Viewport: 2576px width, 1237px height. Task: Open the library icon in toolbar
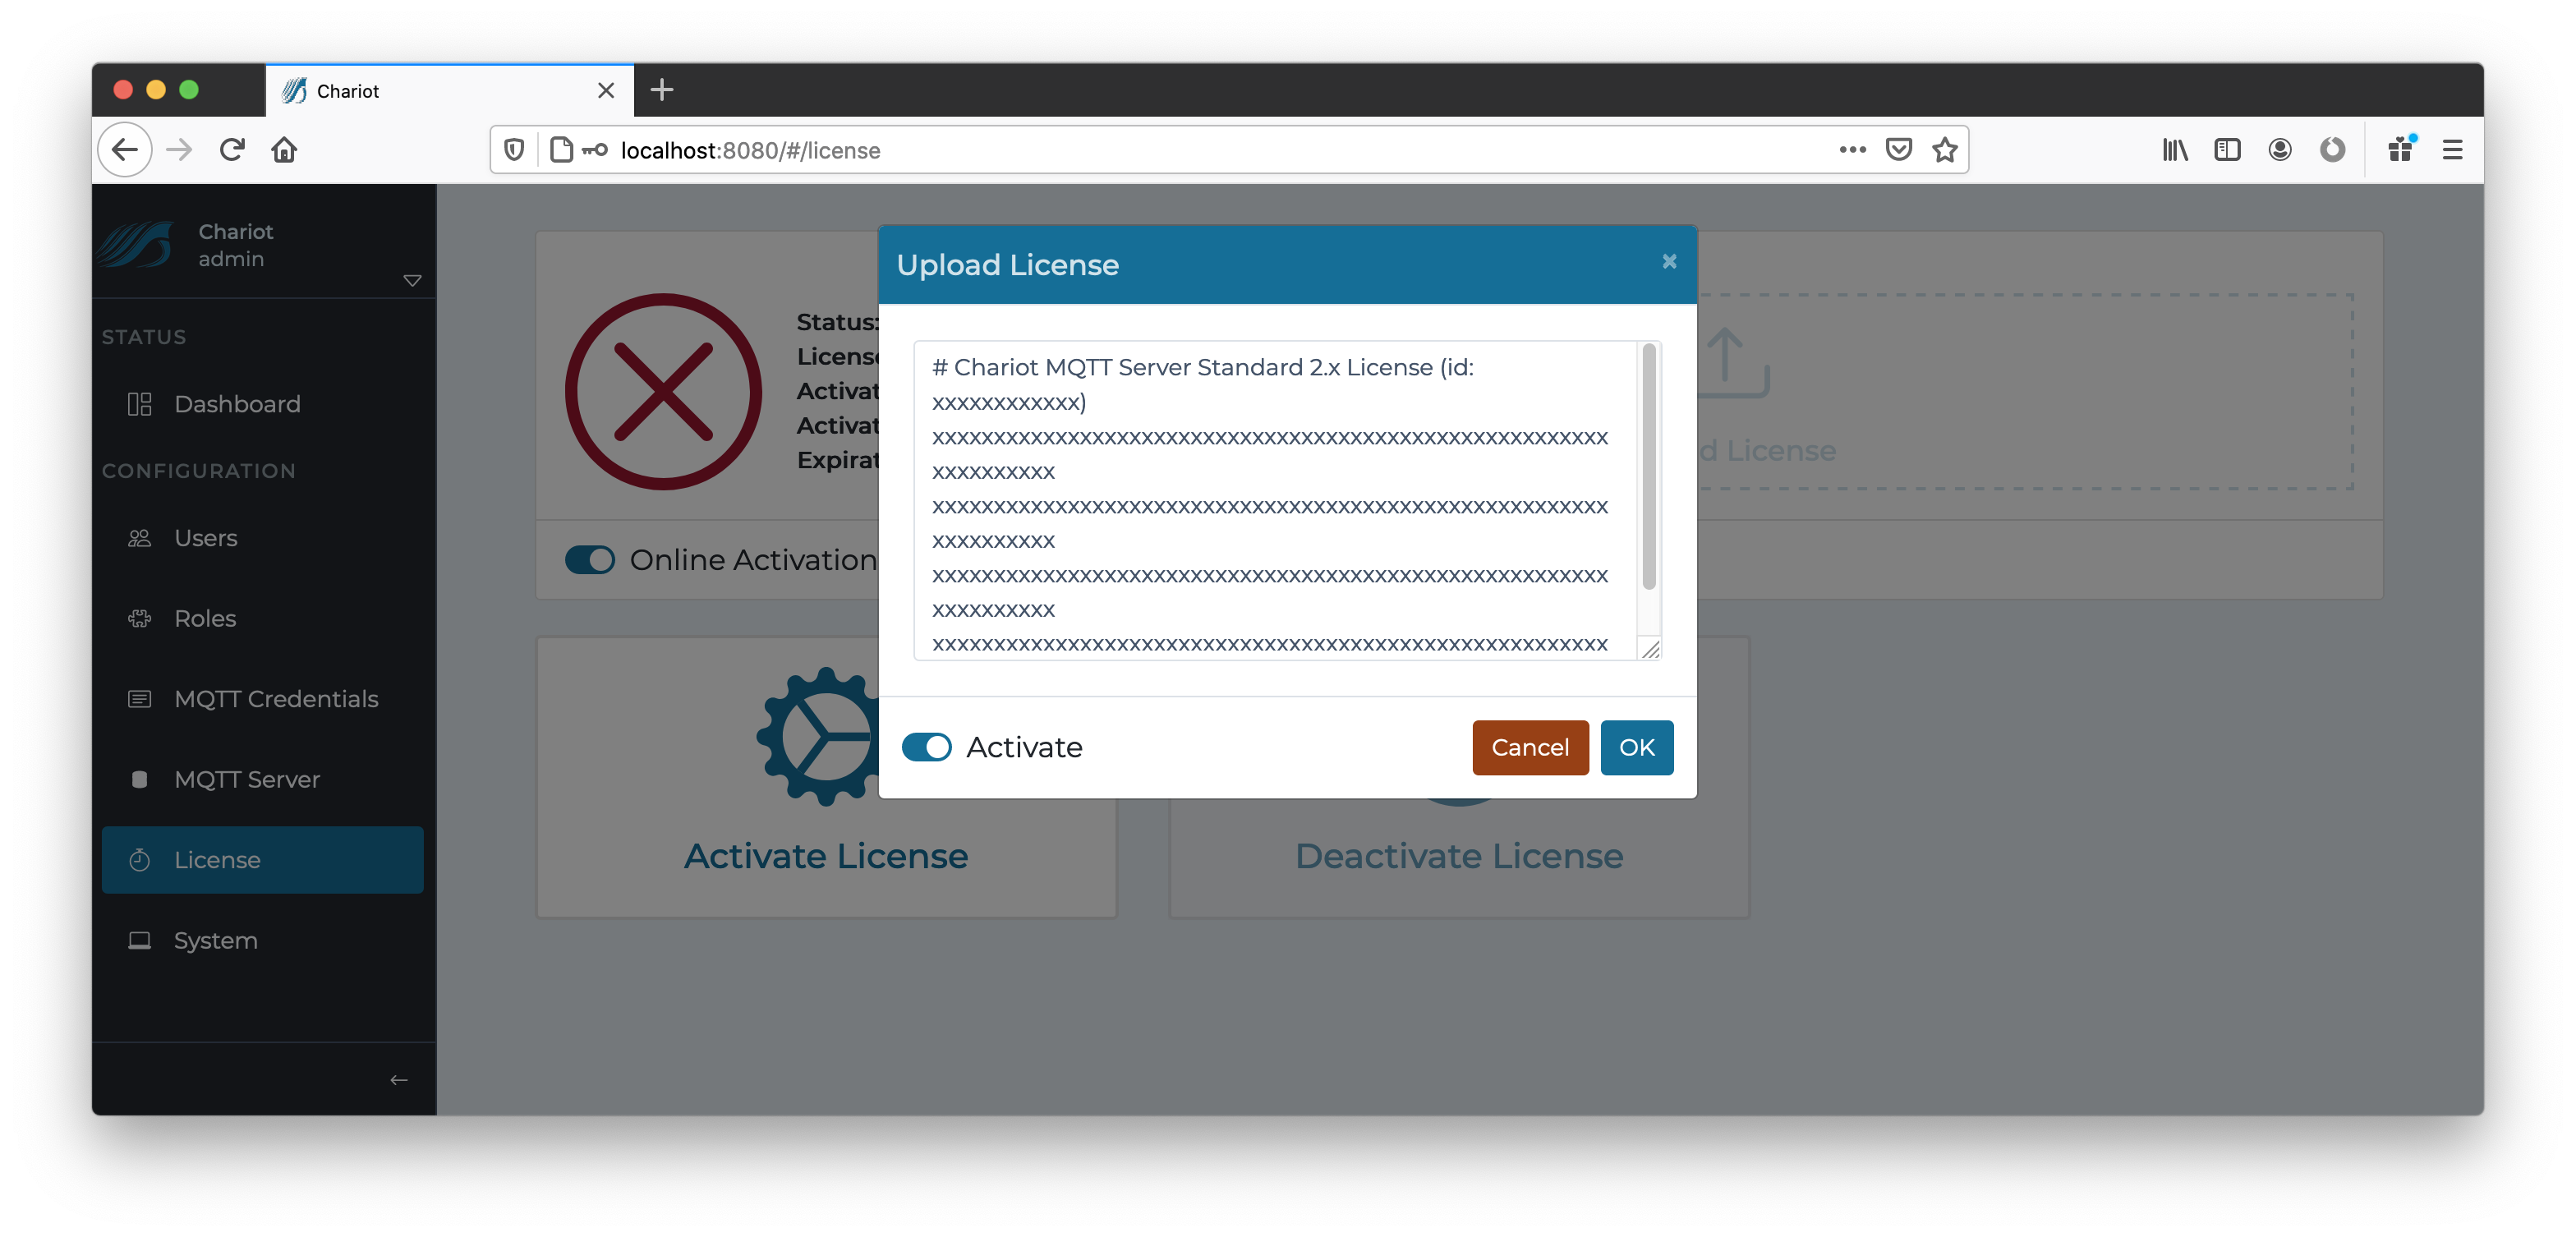tap(2174, 150)
